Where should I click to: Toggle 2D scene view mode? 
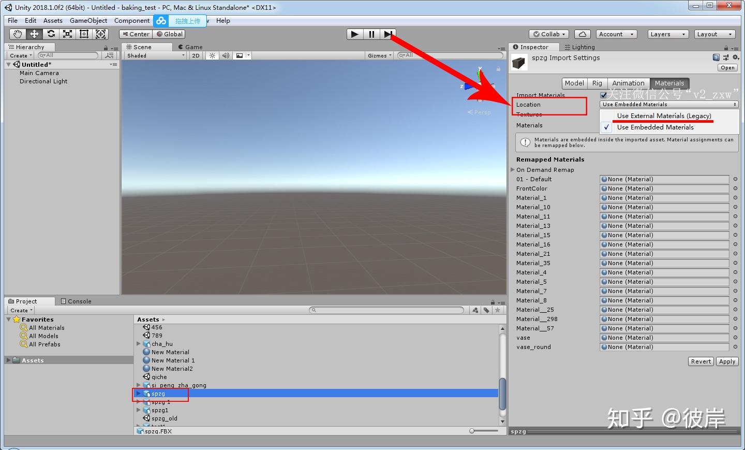point(196,55)
